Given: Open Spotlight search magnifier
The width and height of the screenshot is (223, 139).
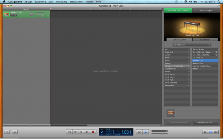Looking at the screenshot, I should 219,2.
